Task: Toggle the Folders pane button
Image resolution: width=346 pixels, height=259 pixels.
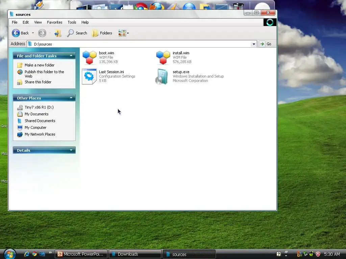Action: coord(102,33)
